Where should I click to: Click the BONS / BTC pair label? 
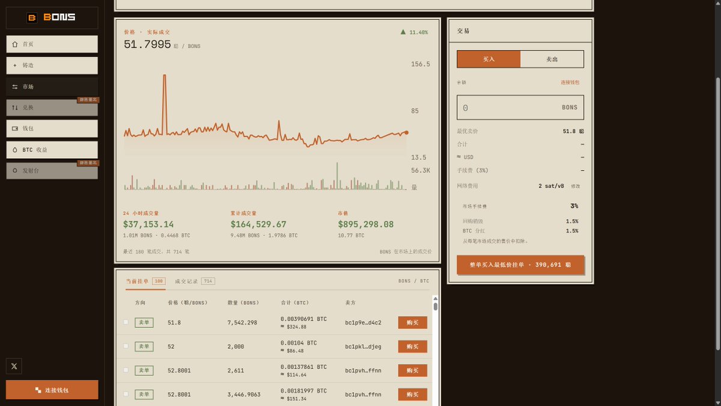click(413, 281)
